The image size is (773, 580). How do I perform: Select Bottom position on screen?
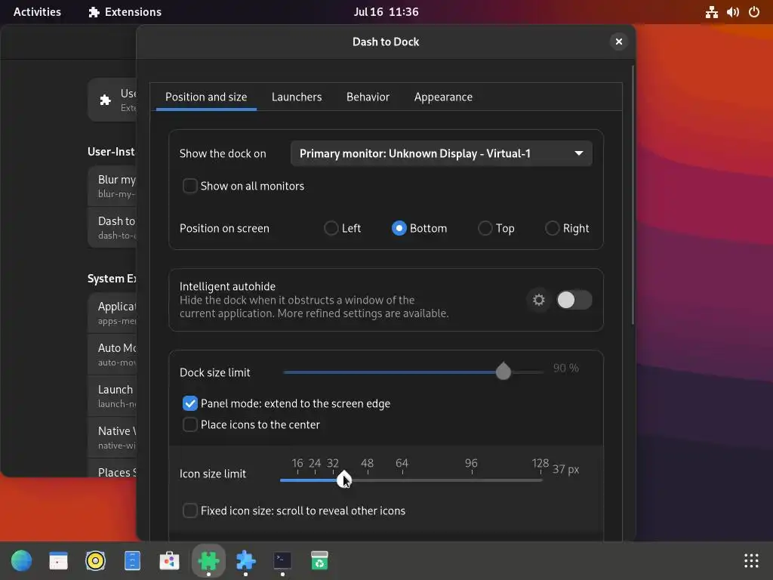tap(399, 228)
